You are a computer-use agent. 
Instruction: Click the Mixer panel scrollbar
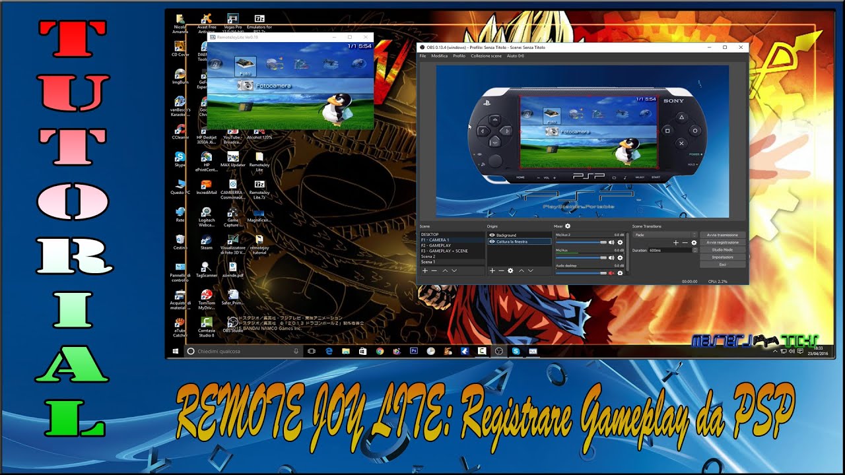click(627, 251)
